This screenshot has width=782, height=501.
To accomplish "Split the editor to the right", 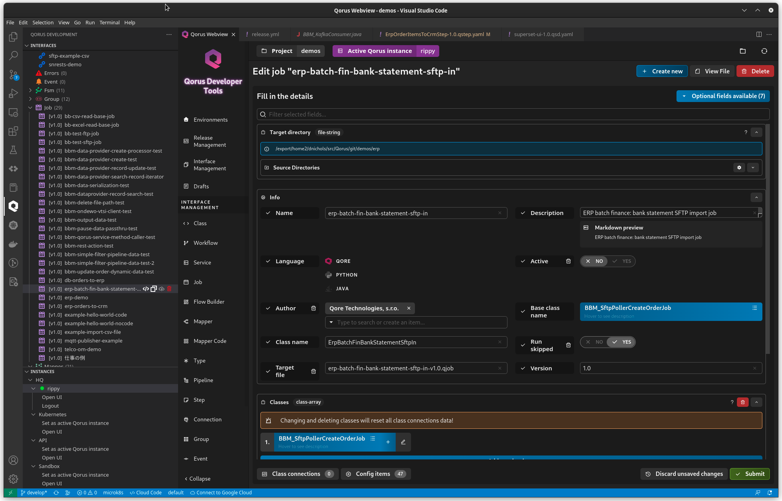I will (x=759, y=34).
